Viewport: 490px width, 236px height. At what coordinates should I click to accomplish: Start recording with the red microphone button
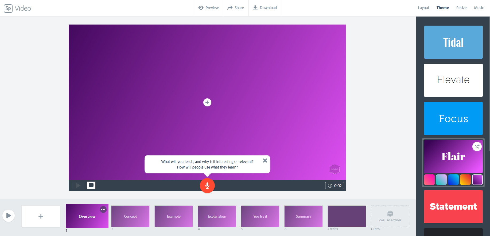pyautogui.click(x=207, y=186)
